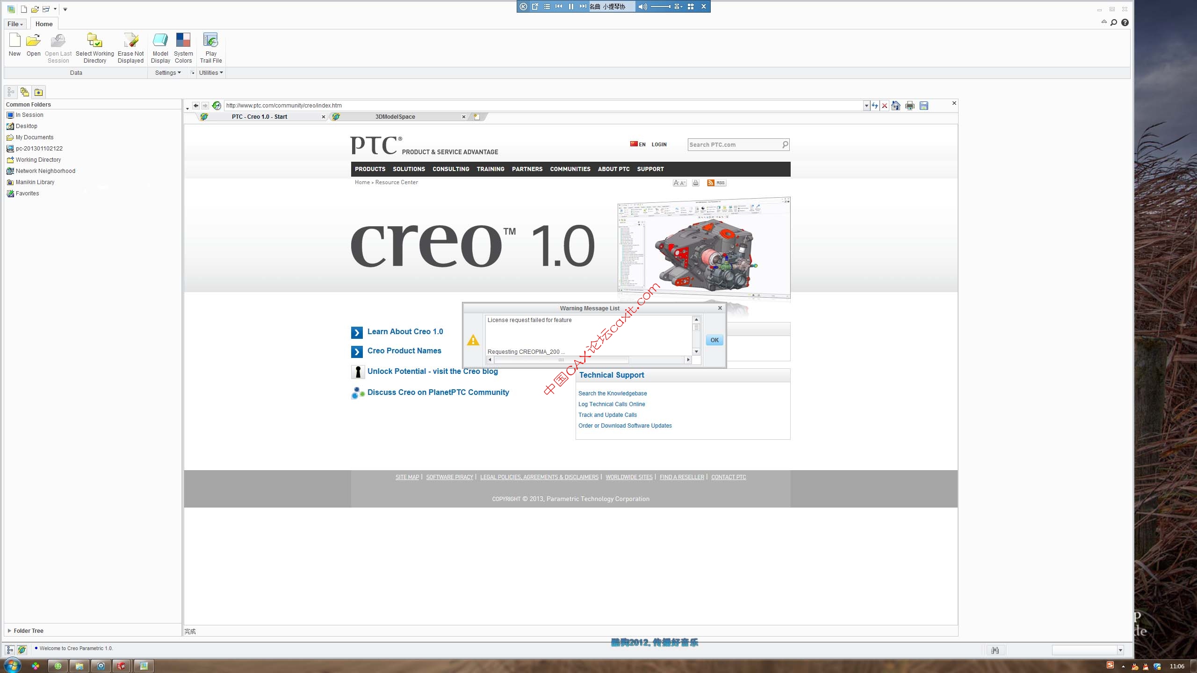Toggle navigator display in status bar
This screenshot has width=1197, height=673.
(x=10, y=650)
